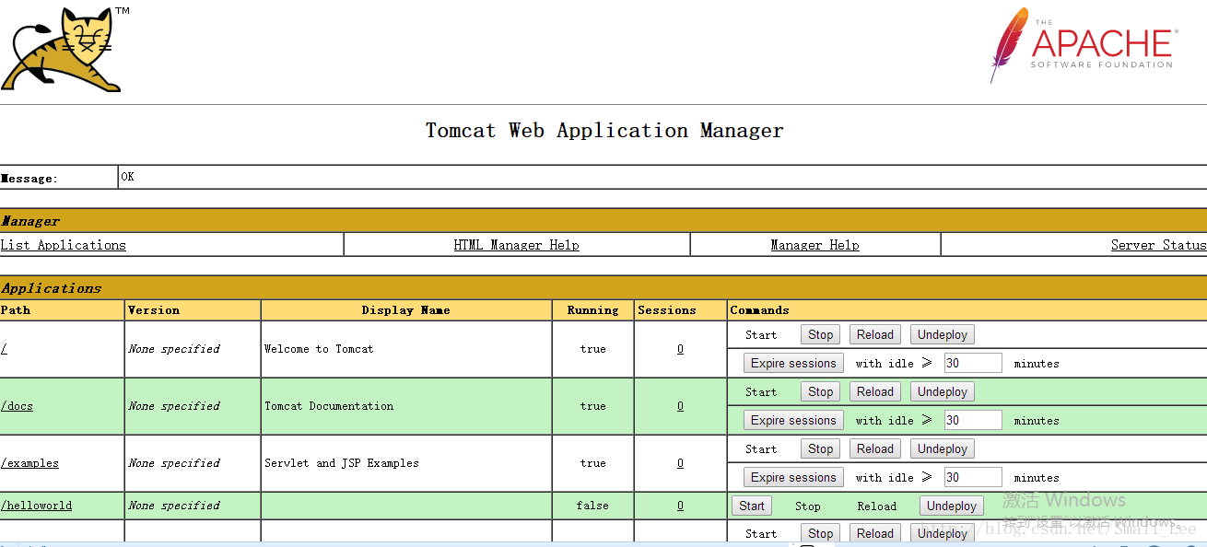
Task: Open the /helloworld application link
Action: click(36, 506)
